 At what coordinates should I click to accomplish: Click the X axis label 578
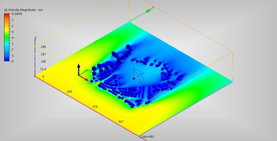[x=95, y=107]
